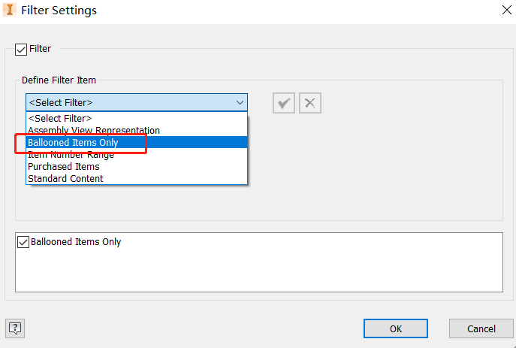Toggle the Filter checkbox at top

click(20, 49)
